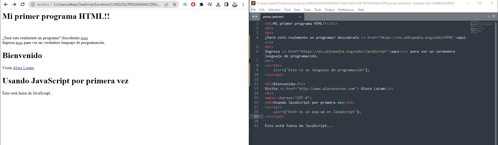Click the share page icon in address bar
The image size is (498, 145).
tap(166, 4)
